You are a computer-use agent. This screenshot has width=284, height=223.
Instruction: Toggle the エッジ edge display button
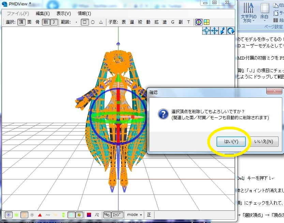click(117, 215)
